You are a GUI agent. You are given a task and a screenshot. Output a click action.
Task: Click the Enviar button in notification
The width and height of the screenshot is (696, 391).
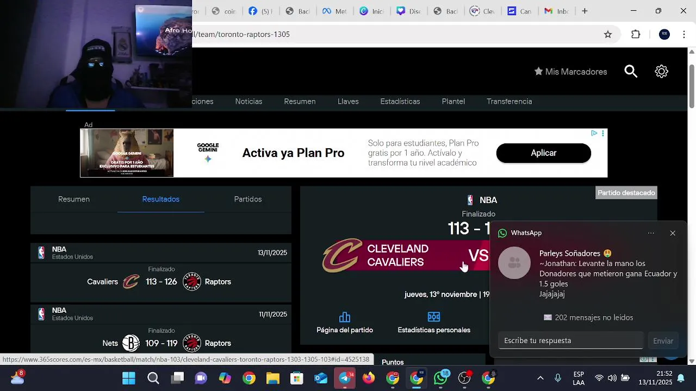pos(663,340)
